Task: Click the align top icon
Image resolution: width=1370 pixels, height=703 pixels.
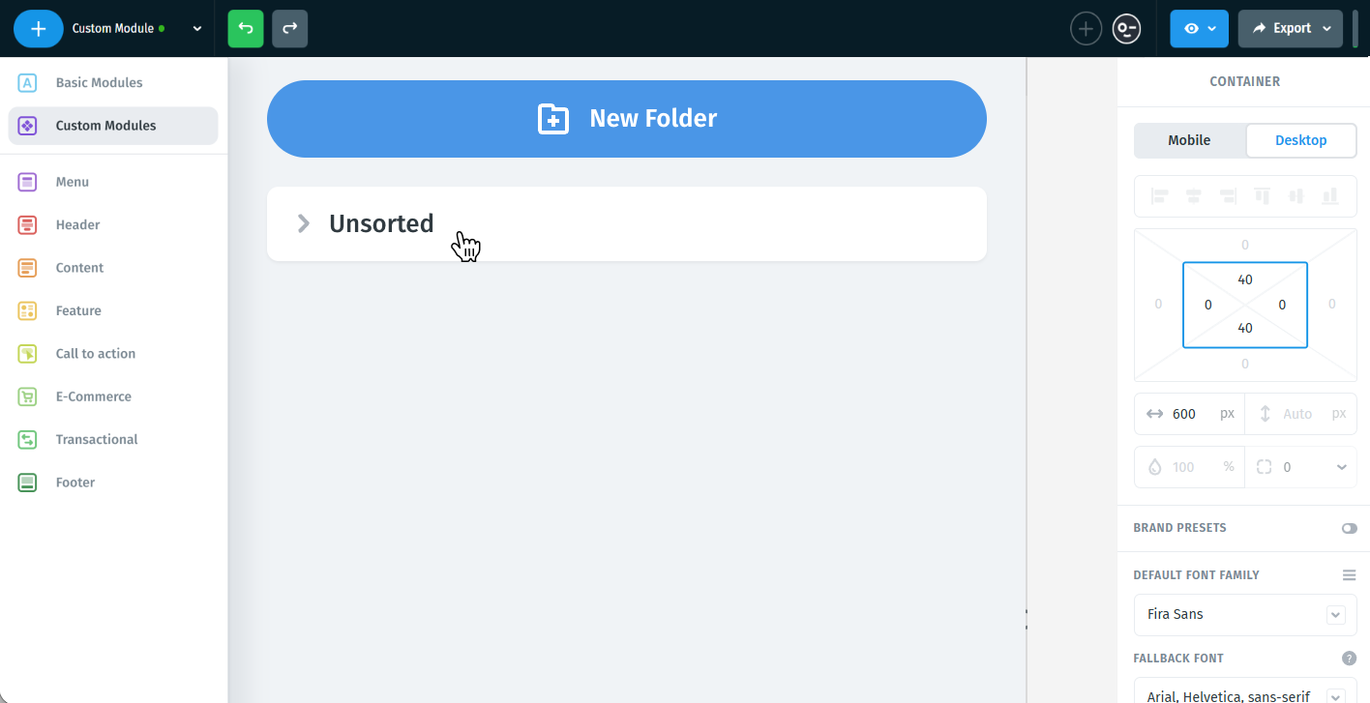Action: [x=1263, y=196]
